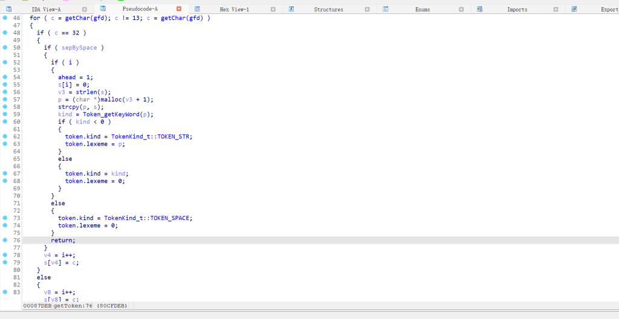This screenshot has width=619, height=319.
Task: Close the Pseudocode-A tab
Action: point(179,9)
